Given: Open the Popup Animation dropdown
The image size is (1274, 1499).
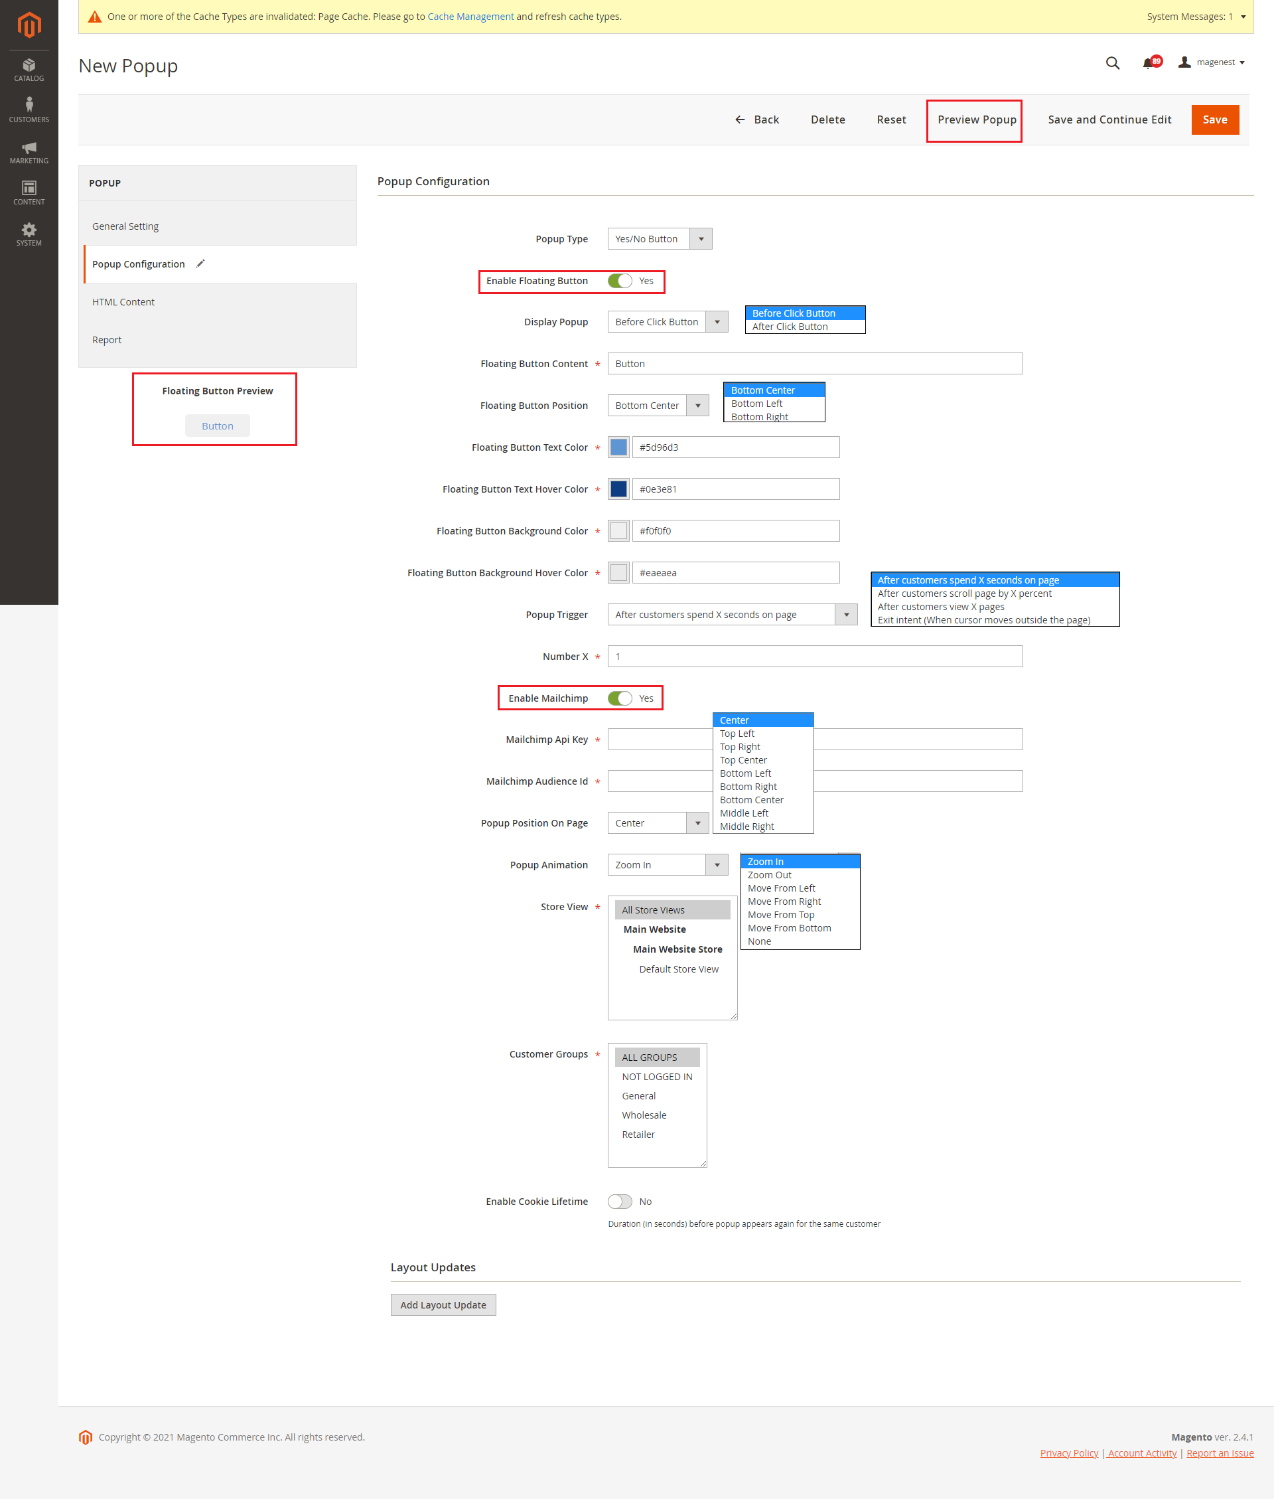Looking at the screenshot, I should click(668, 865).
